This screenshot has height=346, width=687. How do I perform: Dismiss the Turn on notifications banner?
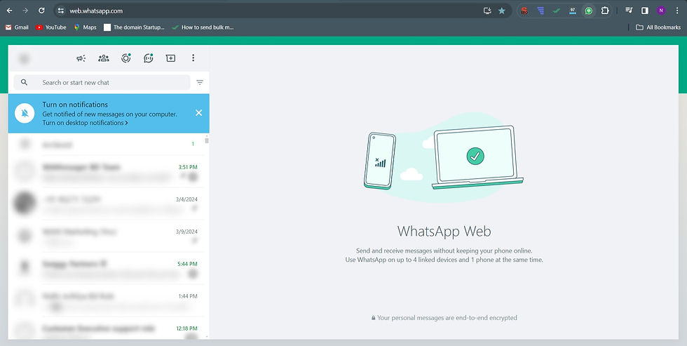coord(199,113)
